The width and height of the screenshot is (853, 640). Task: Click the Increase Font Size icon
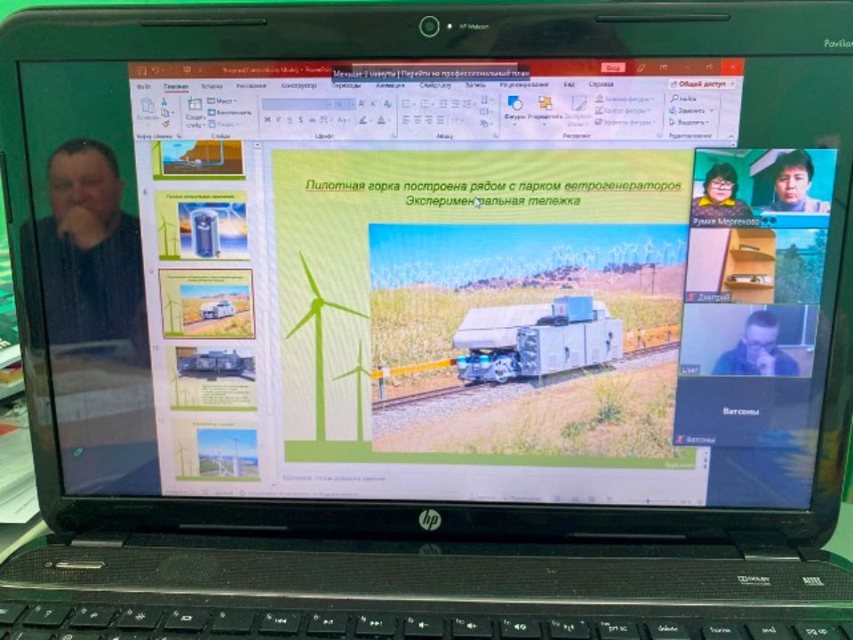(x=363, y=103)
